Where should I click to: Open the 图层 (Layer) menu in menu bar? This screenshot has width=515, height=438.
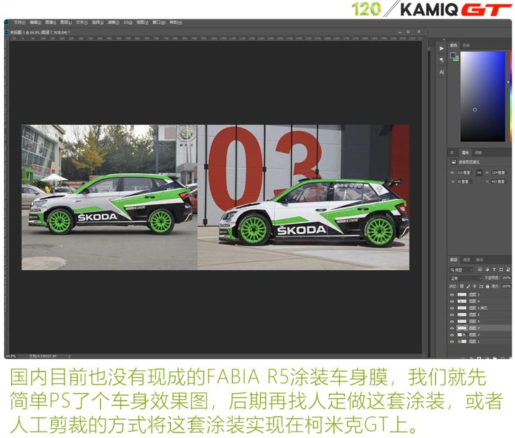66,22
